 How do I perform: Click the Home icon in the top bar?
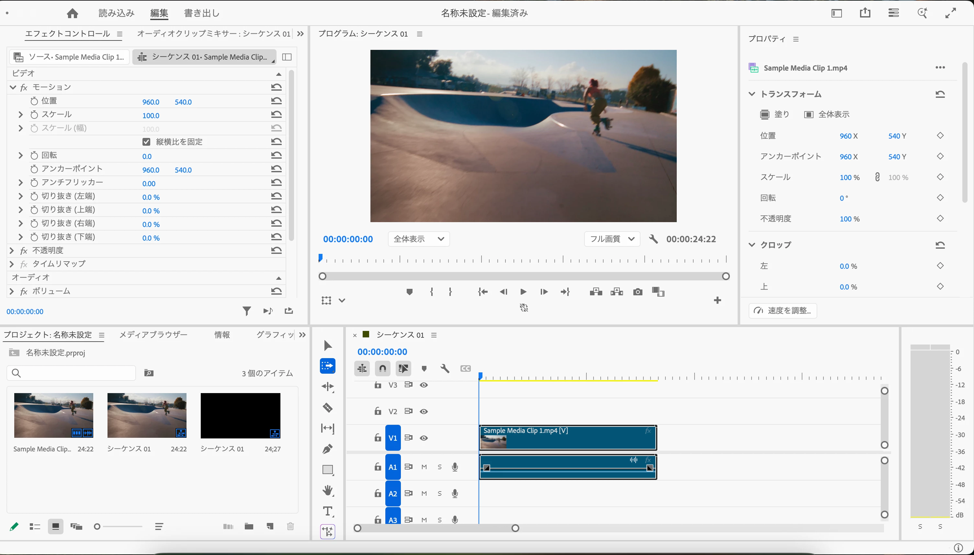point(73,13)
